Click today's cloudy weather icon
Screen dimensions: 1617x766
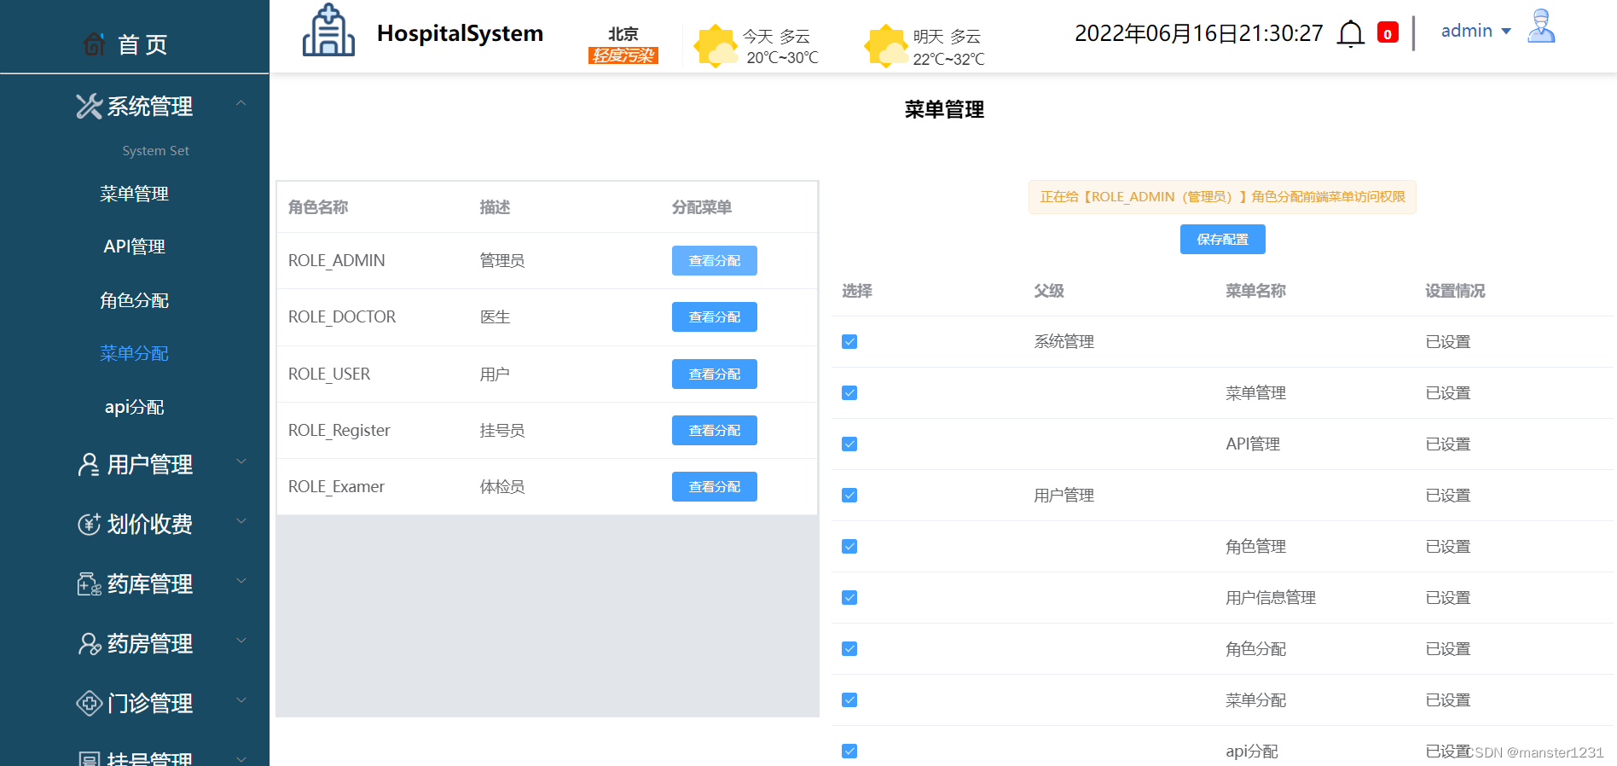[715, 45]
